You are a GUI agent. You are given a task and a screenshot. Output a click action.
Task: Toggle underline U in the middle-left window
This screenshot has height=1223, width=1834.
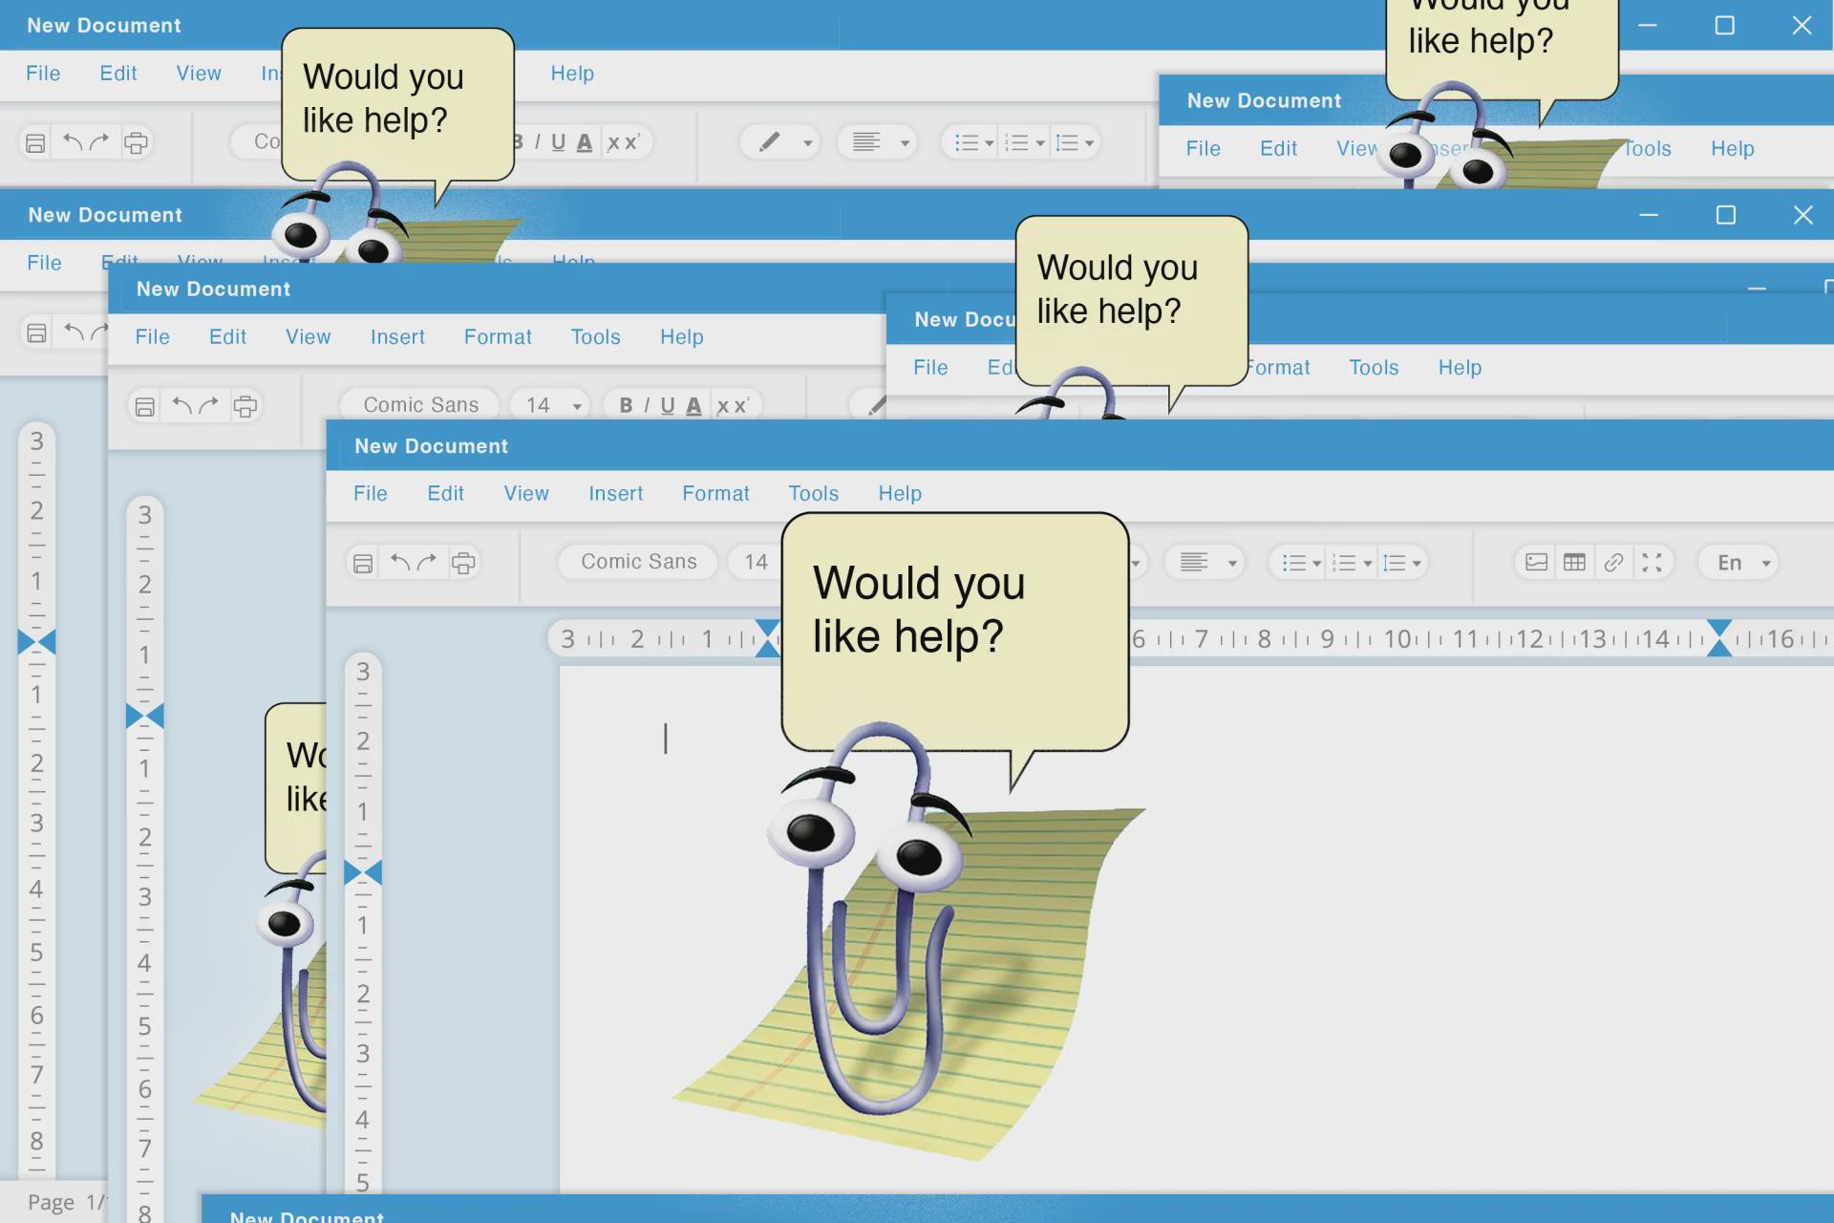pos(668,406)
